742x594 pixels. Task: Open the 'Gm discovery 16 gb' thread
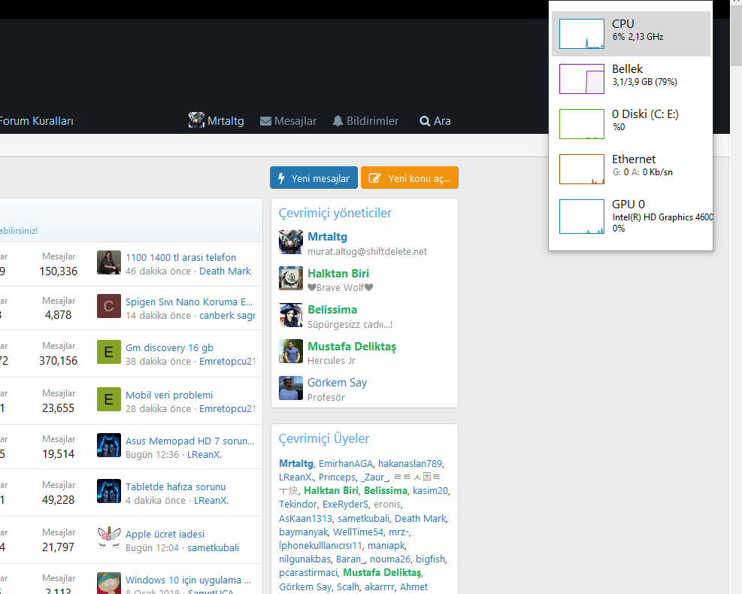(169, 348)
